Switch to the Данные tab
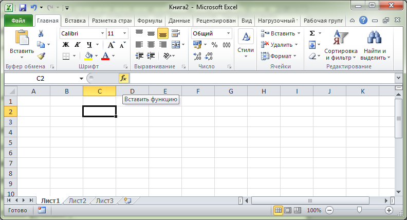 (179, 21)
